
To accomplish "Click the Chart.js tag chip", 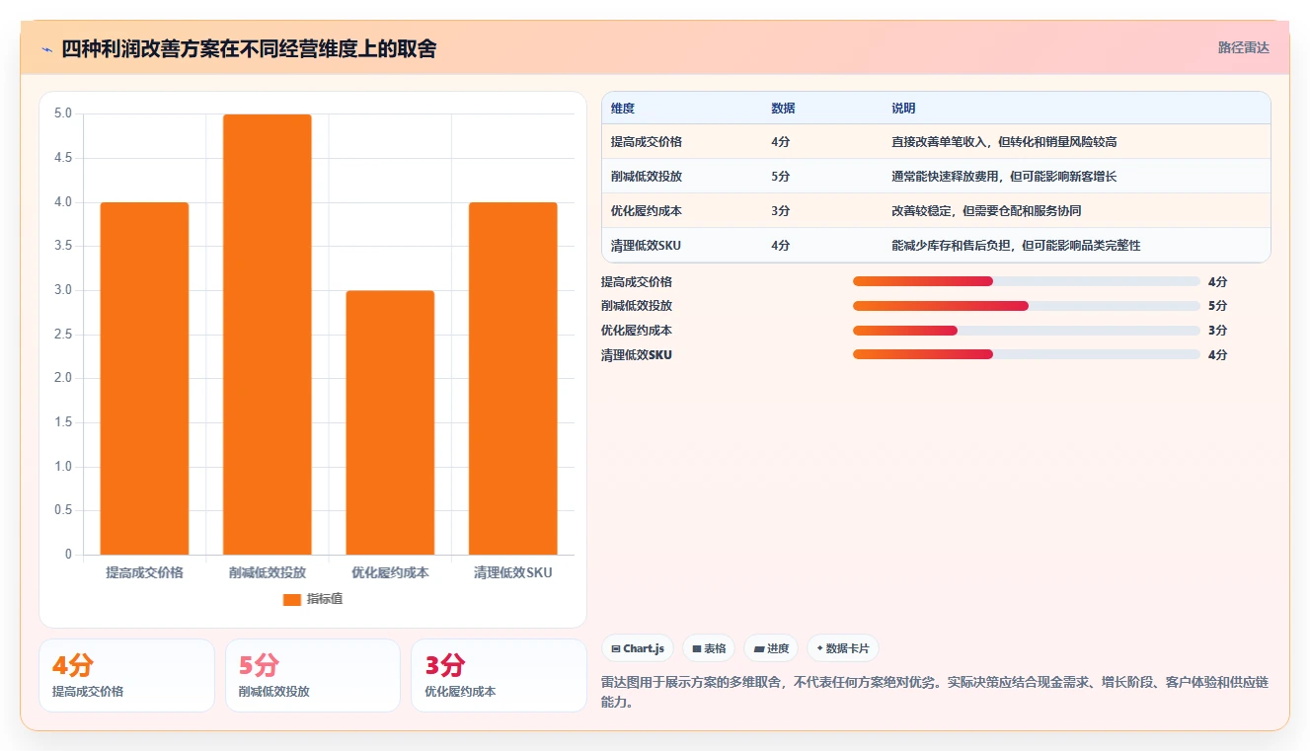I will [x=638, y=648].
